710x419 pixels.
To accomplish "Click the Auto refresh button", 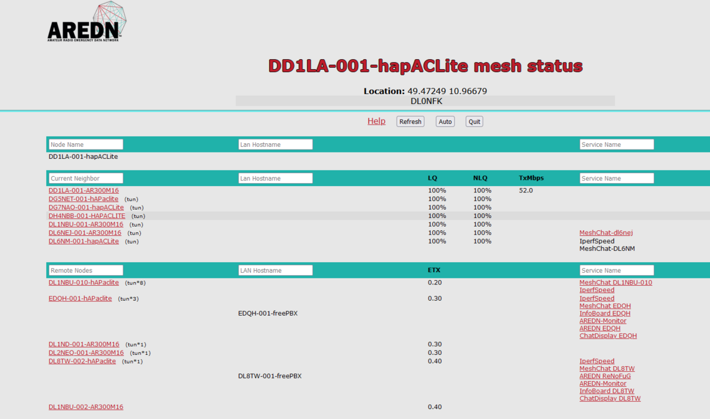I will tap(445, 122).
